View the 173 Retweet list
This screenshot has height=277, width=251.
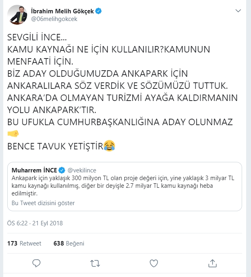click(24, 243)
